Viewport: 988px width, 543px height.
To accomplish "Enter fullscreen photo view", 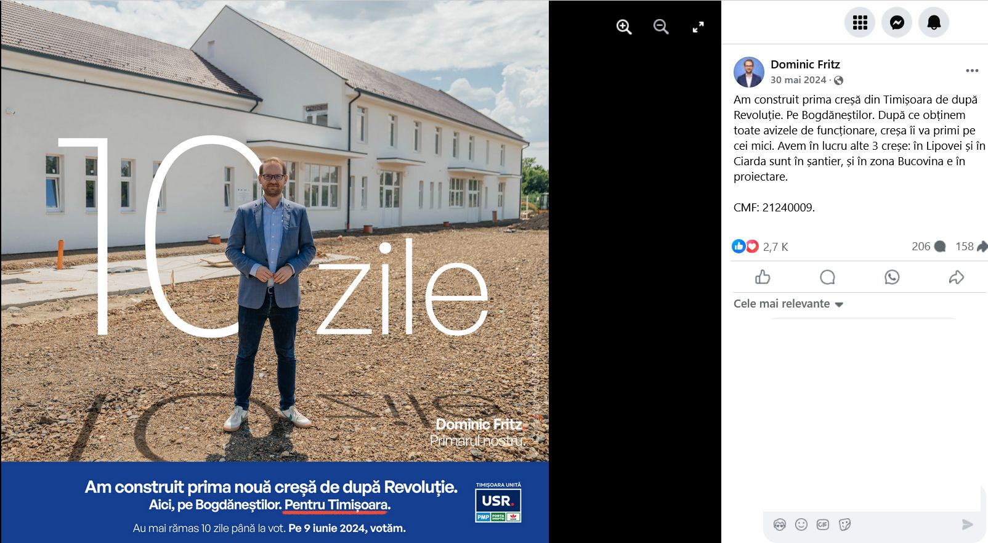I will [698, 27].
